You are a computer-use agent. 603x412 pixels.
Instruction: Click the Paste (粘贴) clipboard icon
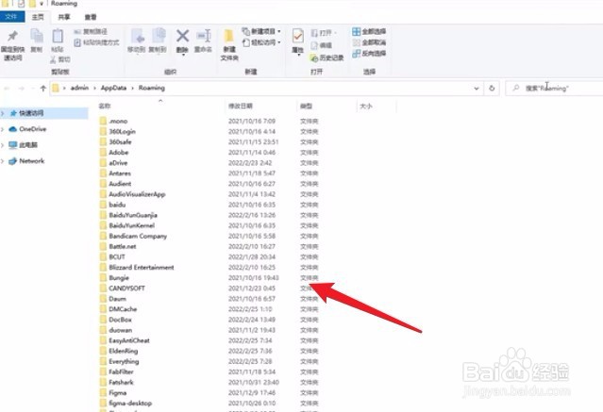tap(58, 36)
